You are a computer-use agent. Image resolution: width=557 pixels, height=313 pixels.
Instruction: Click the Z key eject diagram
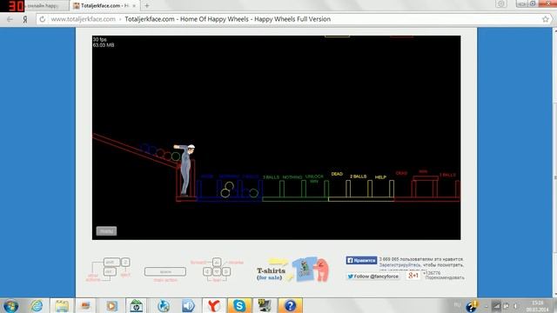pyautogui.click(x=125, y=263)
